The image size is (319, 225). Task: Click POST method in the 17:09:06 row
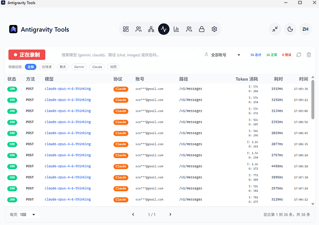(30, 111)
